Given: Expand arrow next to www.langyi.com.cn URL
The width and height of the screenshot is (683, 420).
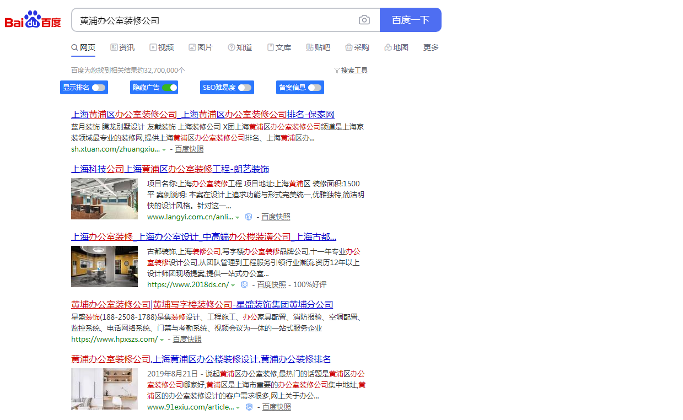Looking at the screenshot, I should point(238,218).
